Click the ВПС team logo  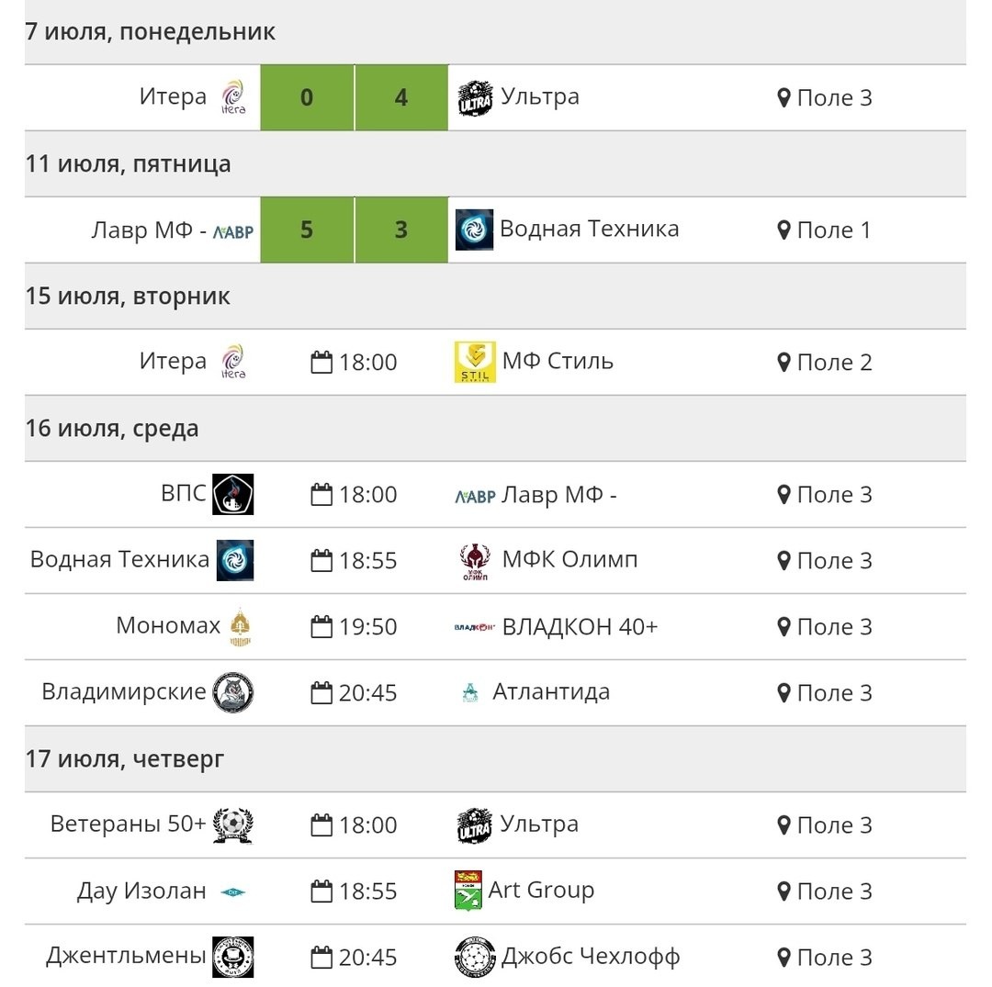232,494
